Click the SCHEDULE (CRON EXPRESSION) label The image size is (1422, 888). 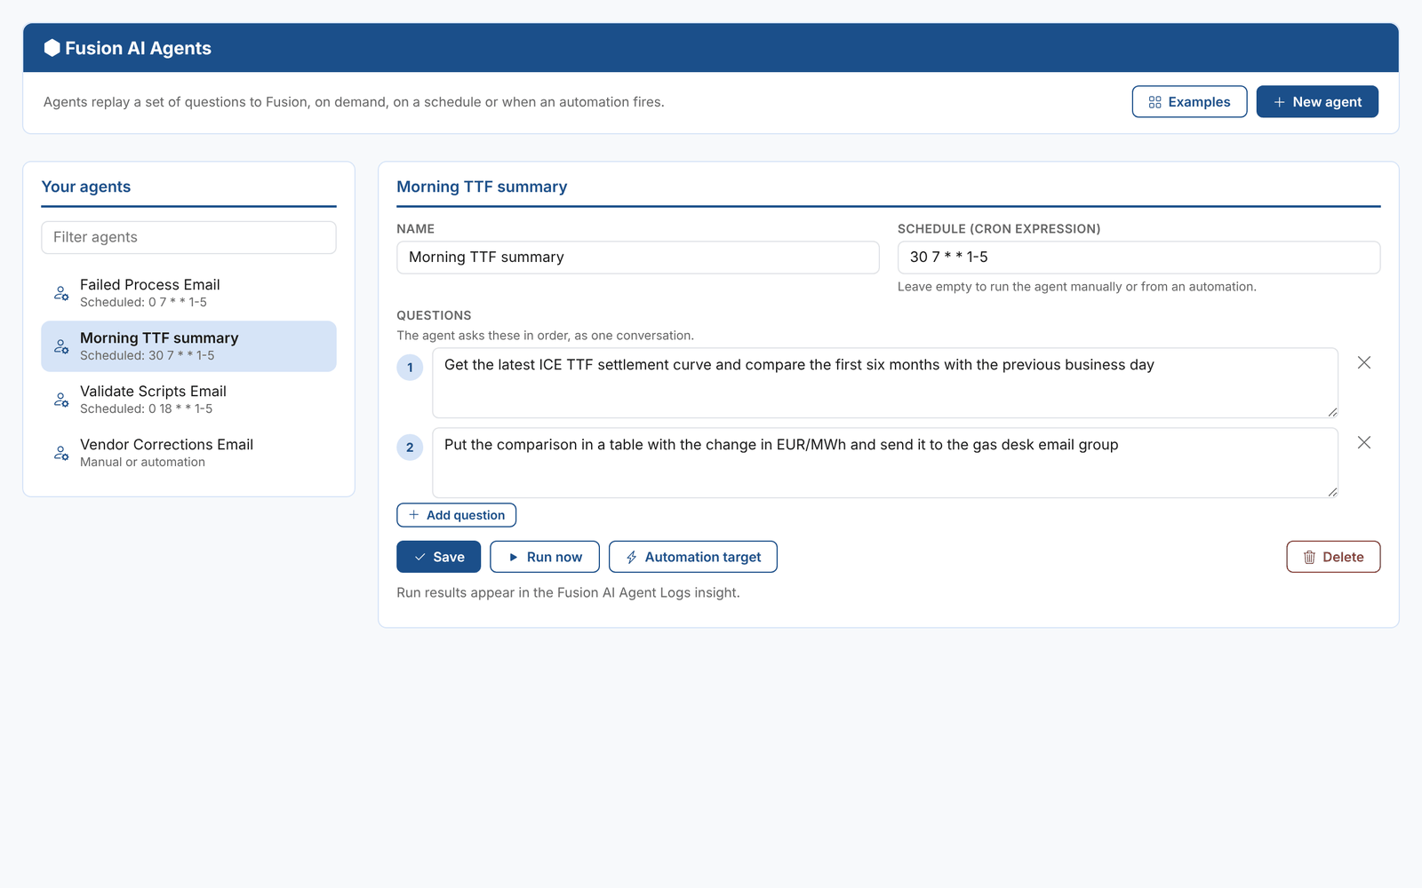pyautogui.click(x=999, y=229)
